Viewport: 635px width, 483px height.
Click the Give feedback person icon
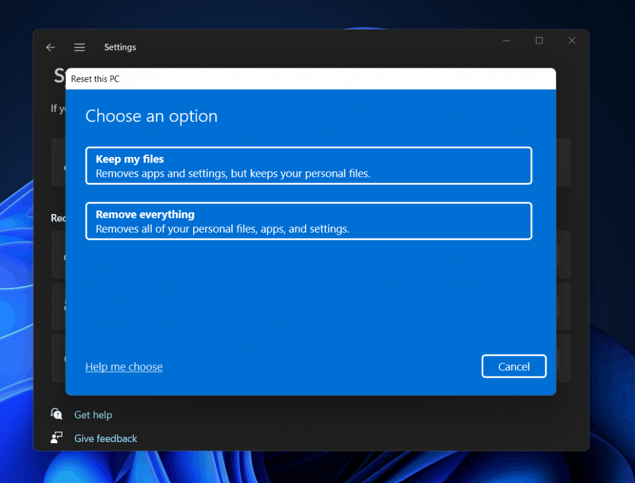57,438
